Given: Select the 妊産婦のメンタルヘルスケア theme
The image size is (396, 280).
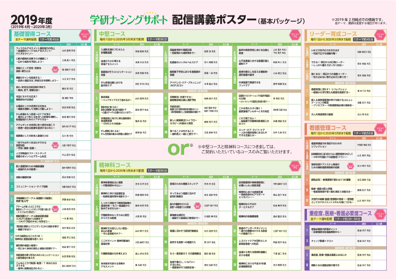Looking at the screenshot, I should pos(184,62).
